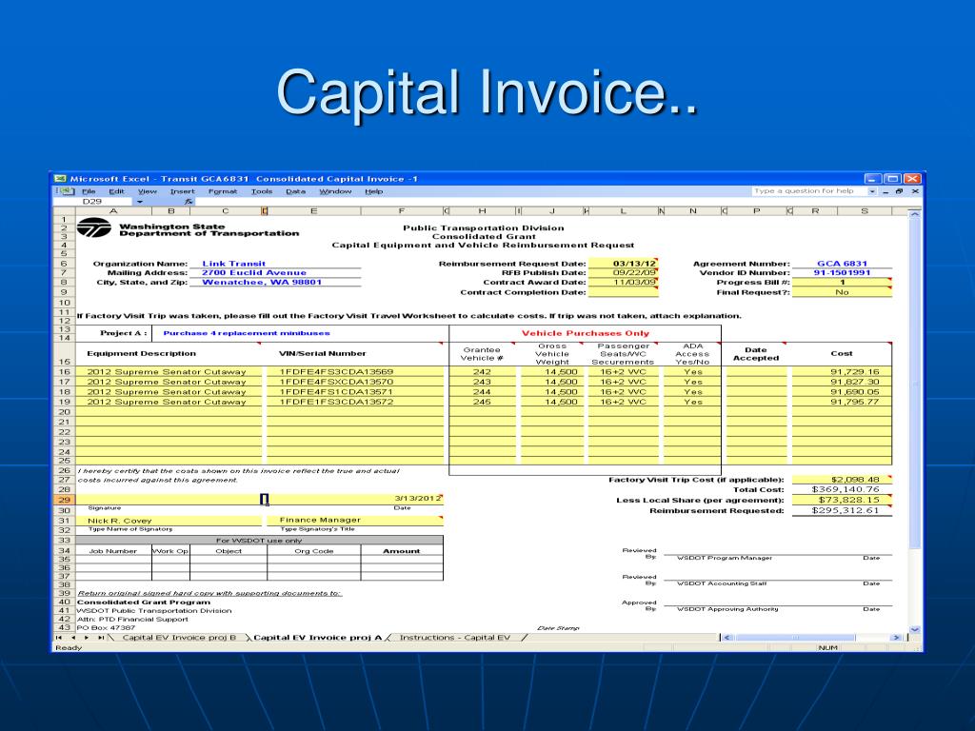The image size is (975, 731).
Task: Open the Edit menu
Action: click(x=116, y=191)
